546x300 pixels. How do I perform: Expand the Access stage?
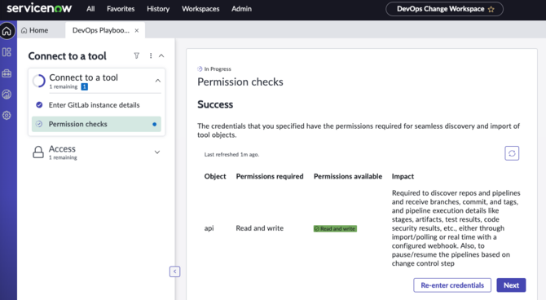click(x=157, y=152)
